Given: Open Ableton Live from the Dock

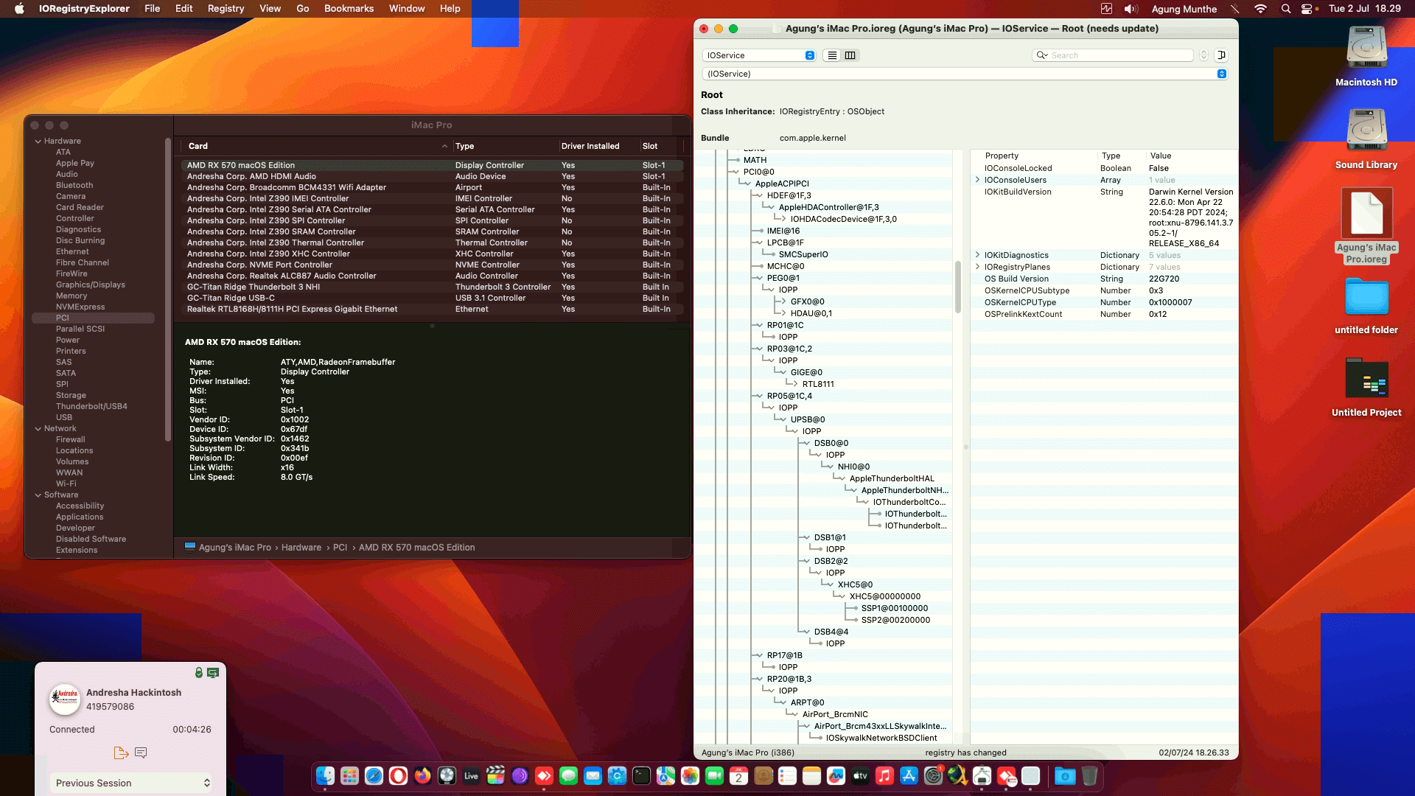Looking at the screenshot, I should point(471,775).
